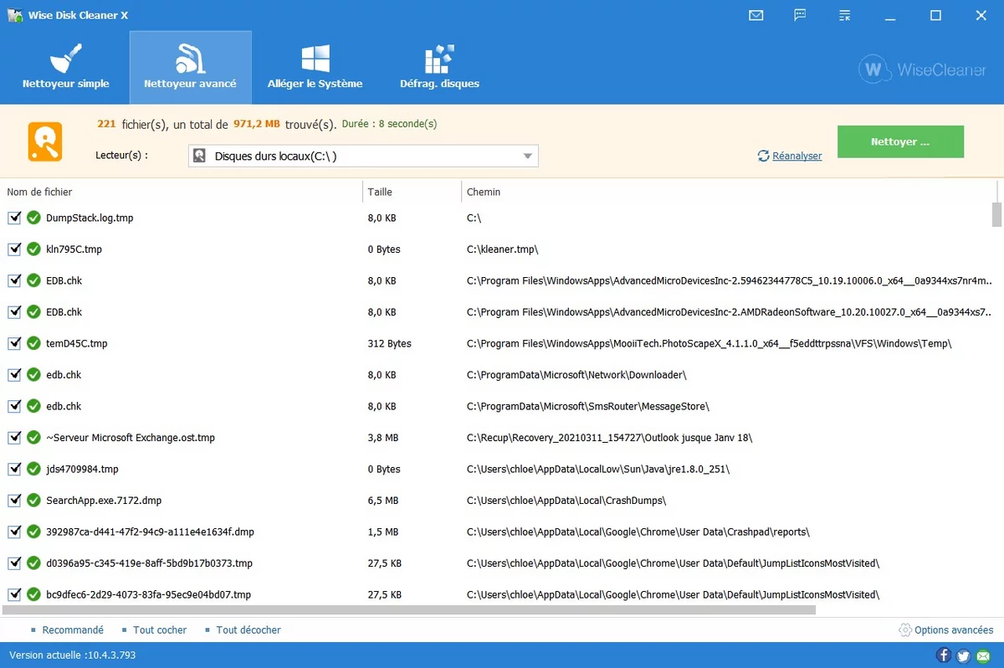This screenshot has width=1004, height=668.
Task: Click the Crashpad\reports path entry
Action: click(x=638, y=532)
